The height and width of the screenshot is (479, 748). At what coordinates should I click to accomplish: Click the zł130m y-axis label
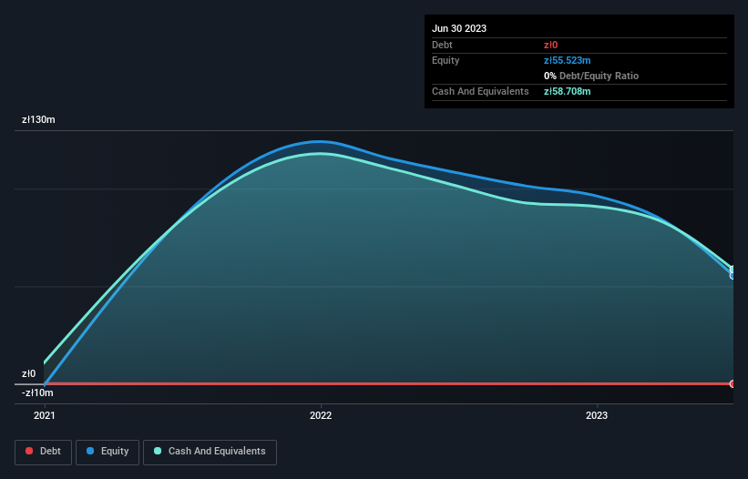[38, 119]
